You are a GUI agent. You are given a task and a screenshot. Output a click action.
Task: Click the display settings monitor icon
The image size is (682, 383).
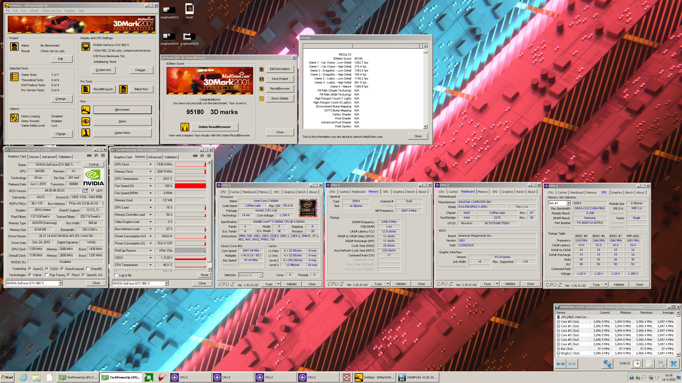pos(86,47)
